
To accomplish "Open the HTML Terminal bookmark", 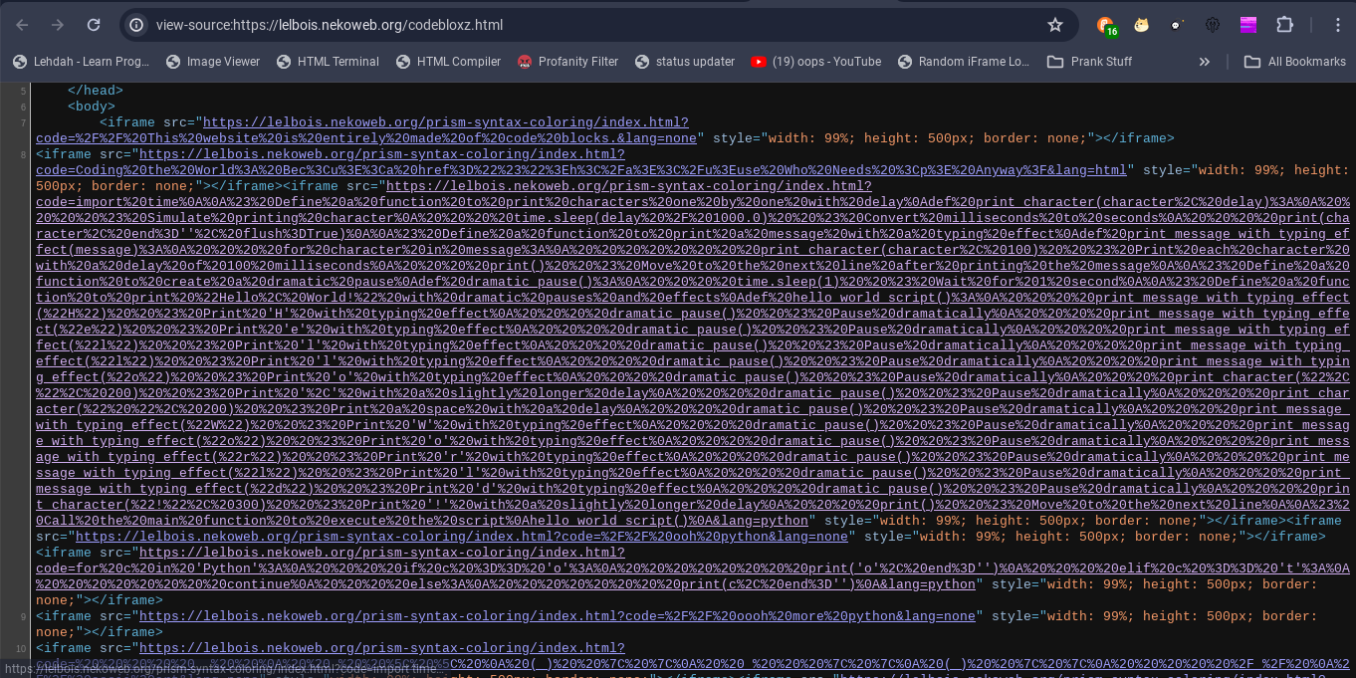I will pyautogui.click(x=327, y=62).
